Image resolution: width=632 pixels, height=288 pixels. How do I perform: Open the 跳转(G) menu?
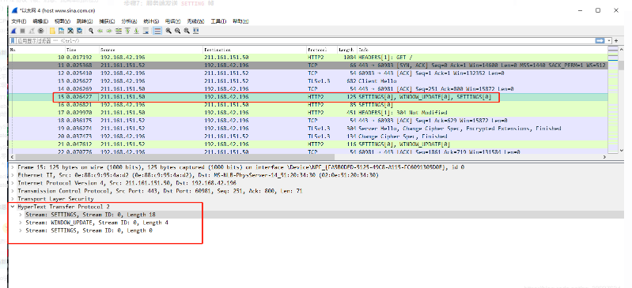pyautogui.click(x=85, y=21)
